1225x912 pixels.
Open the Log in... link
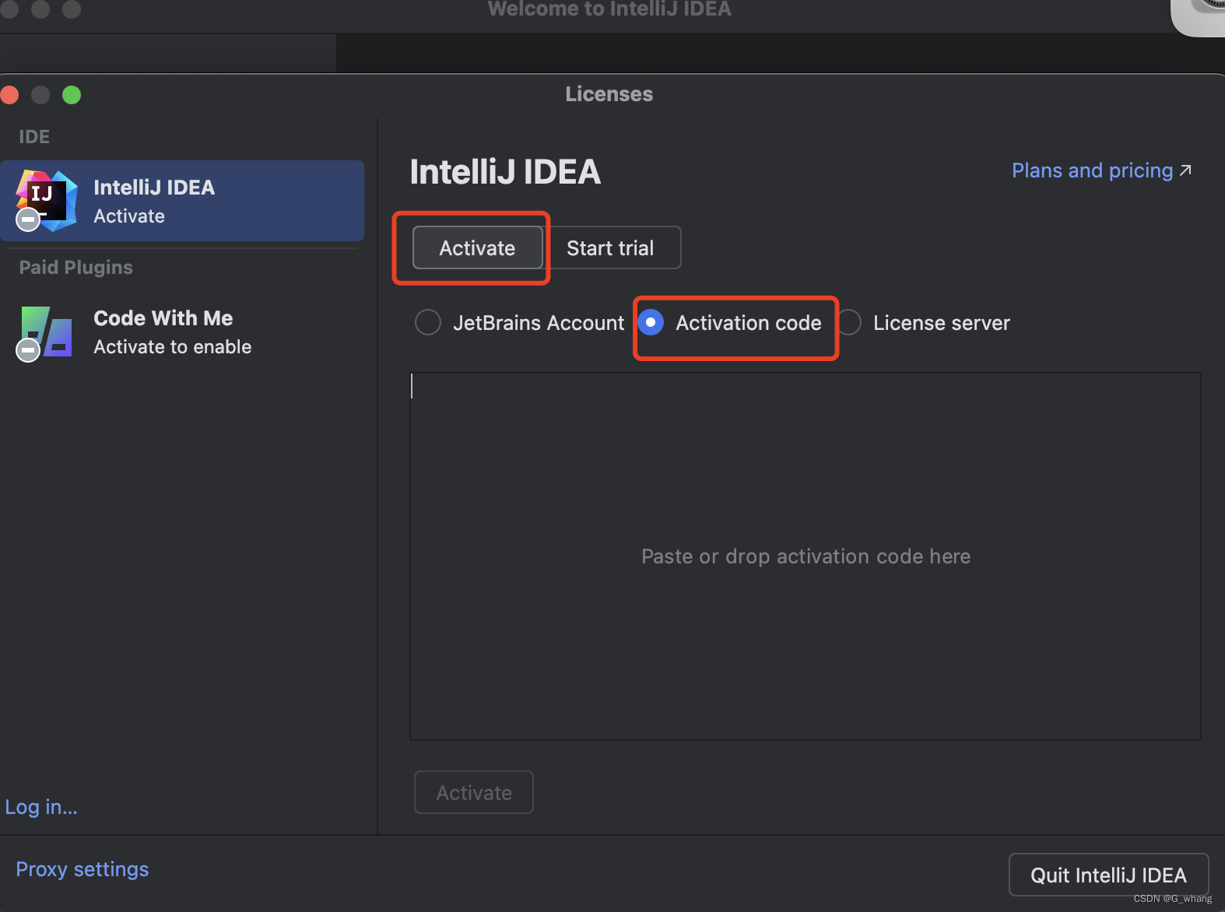point(41,807)
